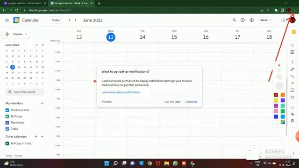Toggle the Shivkumar Koli calendar checkbox

pos(7,110)
